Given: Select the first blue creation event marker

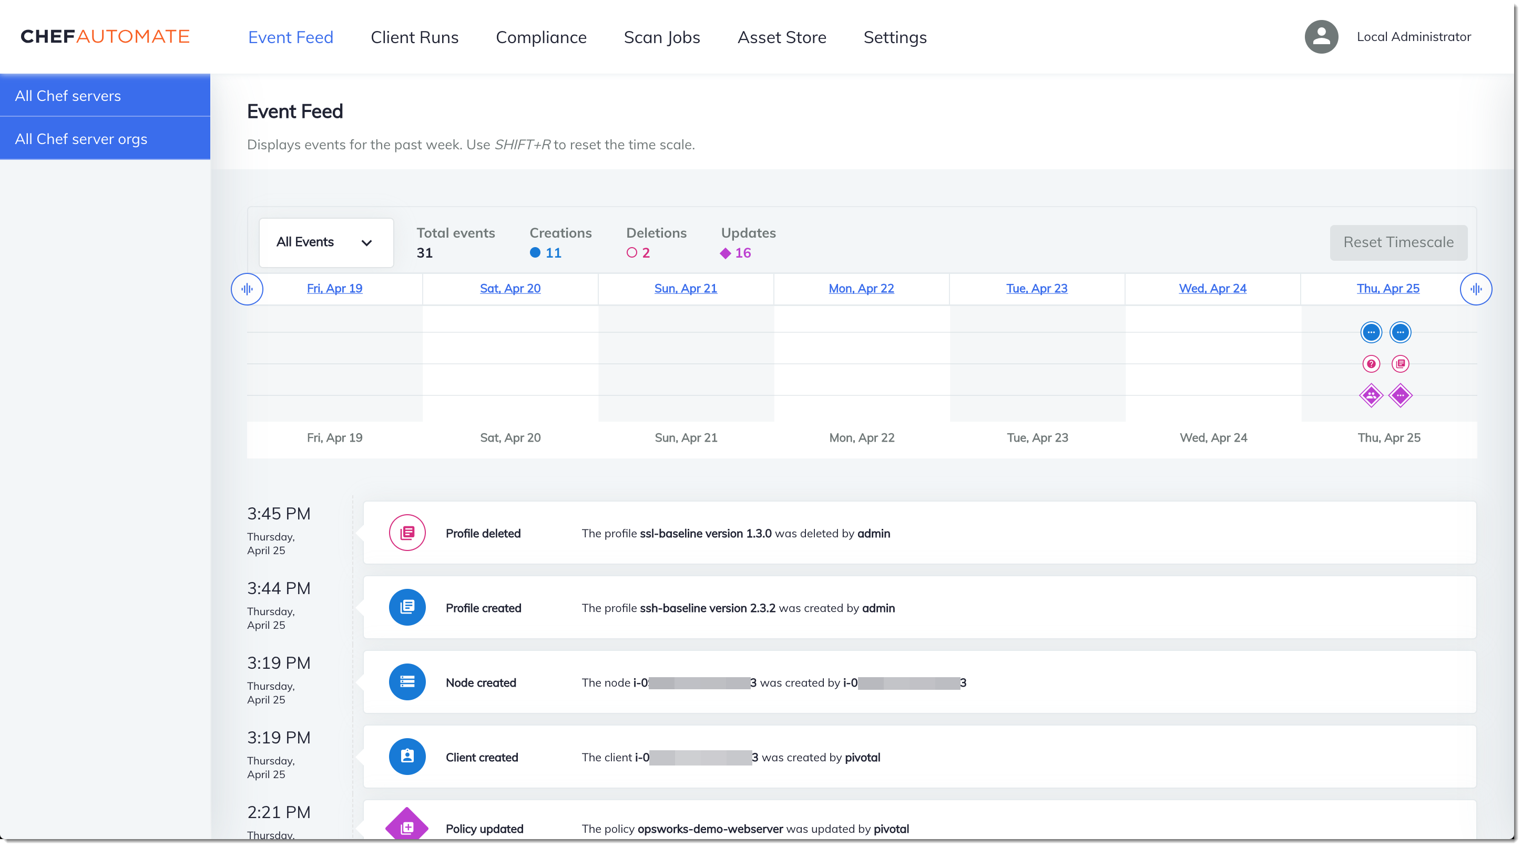Looking at the screenshot, I should tap(1371, 332).
